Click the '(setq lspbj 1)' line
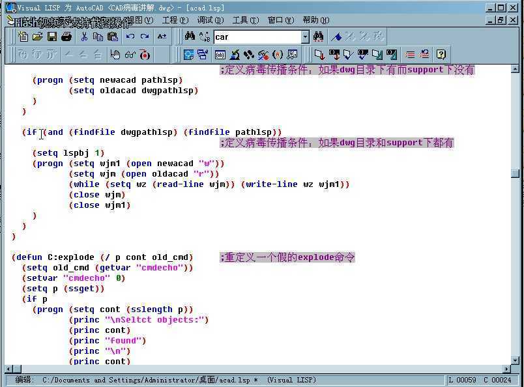This screenshot has width=524, height=387. click(x=68, y=153)
